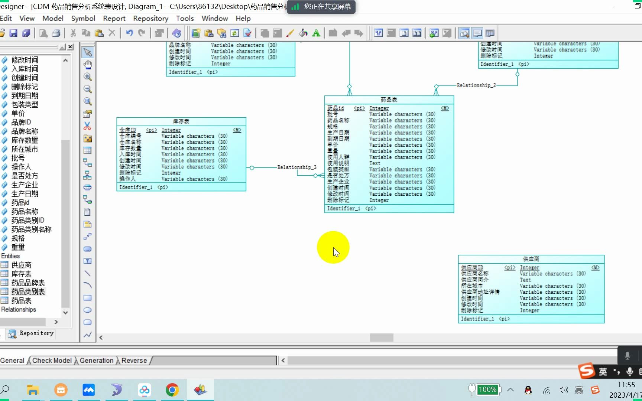Select the Polyline tool in palette
The image size is (642, 401).
click(88, 335)
